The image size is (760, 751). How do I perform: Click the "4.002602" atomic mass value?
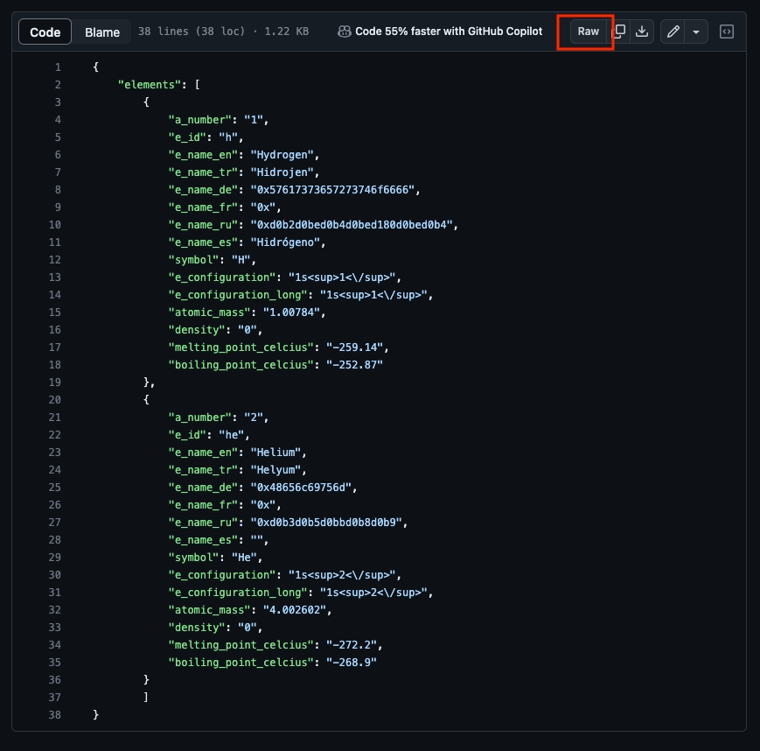(295, 610)
